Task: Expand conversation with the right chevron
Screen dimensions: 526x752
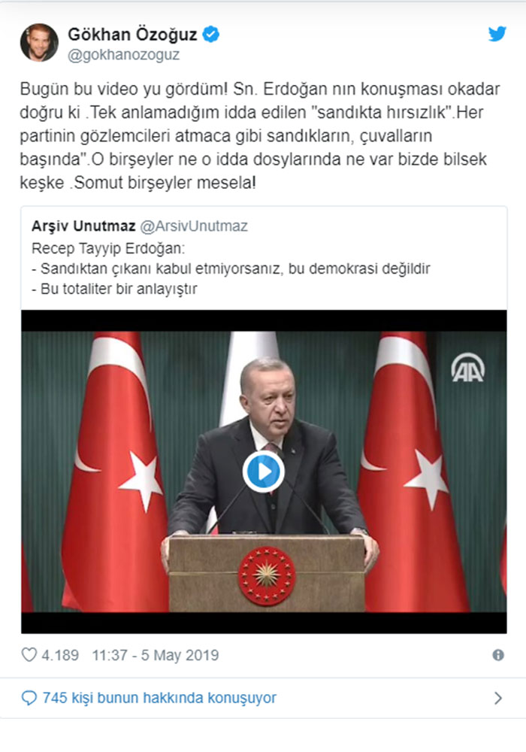Action: tap(498, 698)
